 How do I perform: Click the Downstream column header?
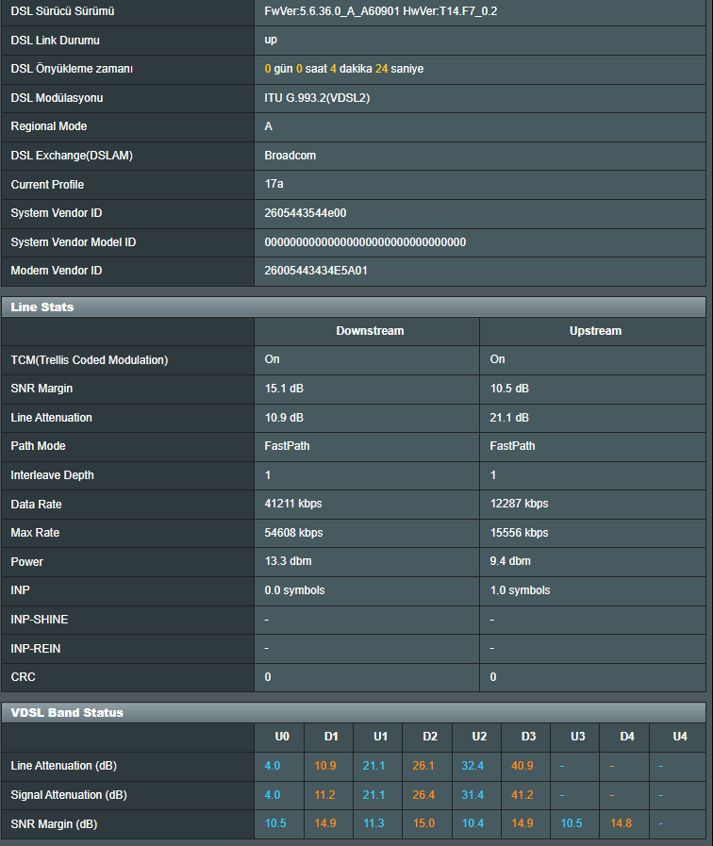pos(370,331)
